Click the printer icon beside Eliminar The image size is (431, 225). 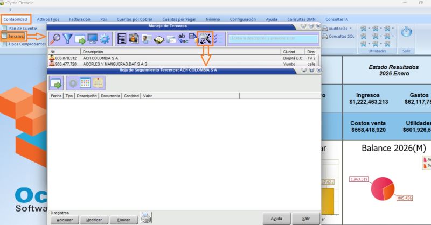(146, 217)
